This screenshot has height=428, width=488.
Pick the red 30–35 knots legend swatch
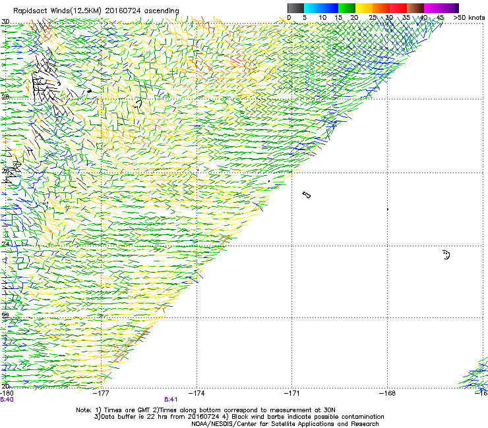pyautogui.click(x=398, y=8)
